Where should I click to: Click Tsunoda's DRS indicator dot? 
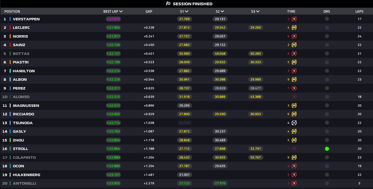pyautogui.click(x=327, y=123)
